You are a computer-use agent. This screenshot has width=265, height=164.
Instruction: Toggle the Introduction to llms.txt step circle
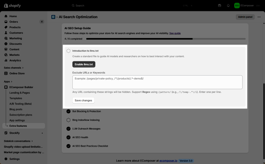tap(68, 51)
